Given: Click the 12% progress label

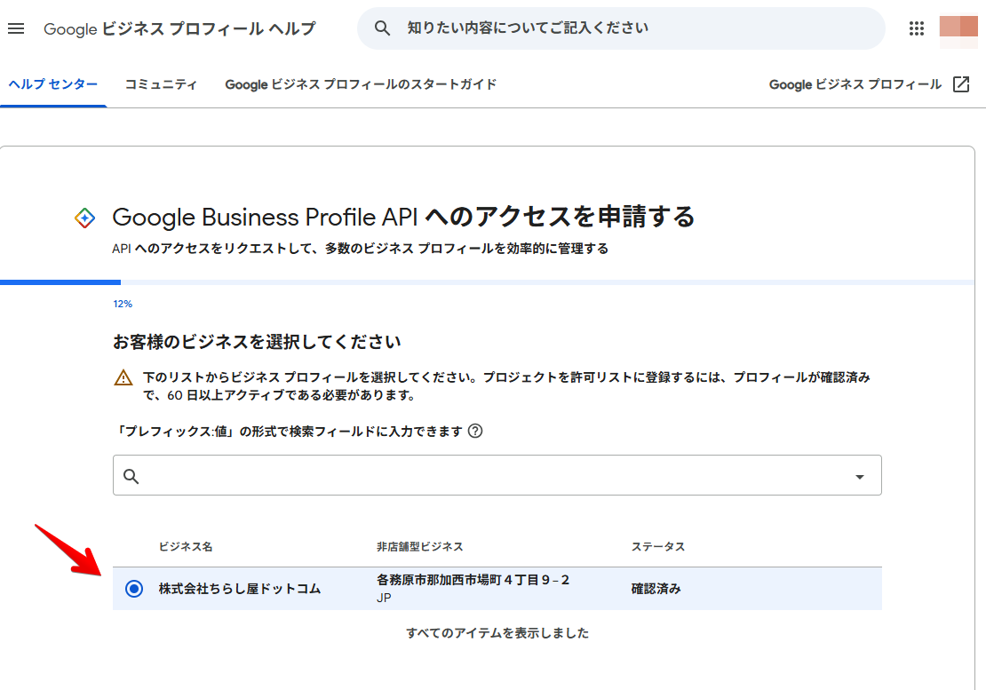Looking at the screenshot, I should click(x=123, y=304).
